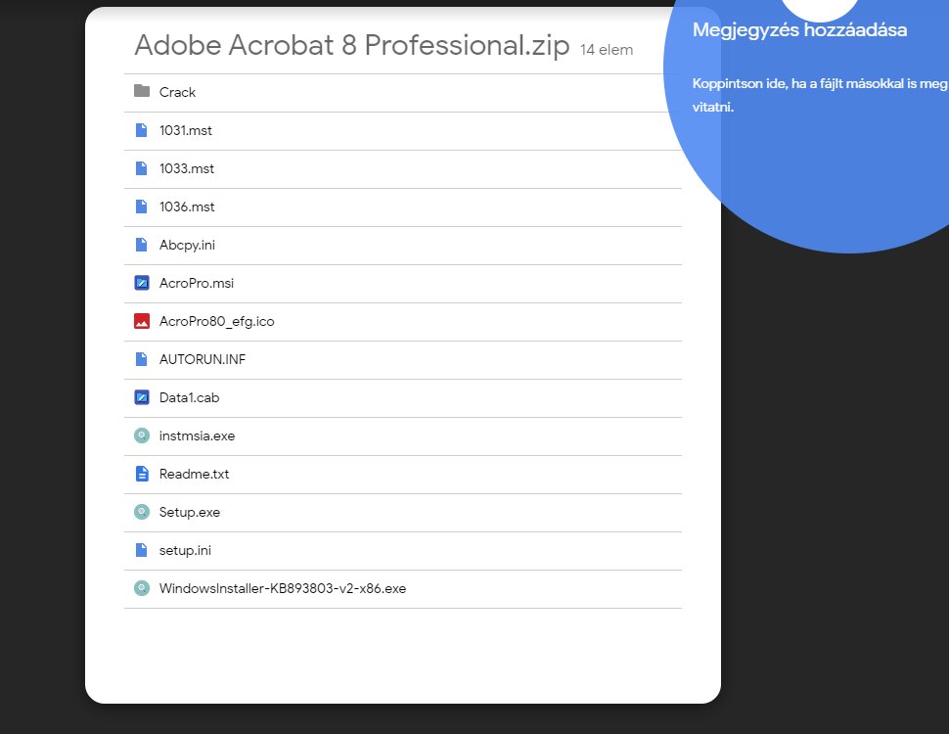Select the 1036.mst file name
949x734 pixels.
coord(187,206)
